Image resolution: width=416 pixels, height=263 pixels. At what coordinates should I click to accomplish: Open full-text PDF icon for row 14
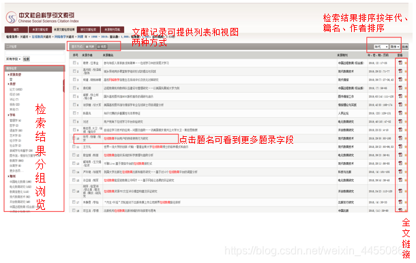400,172
